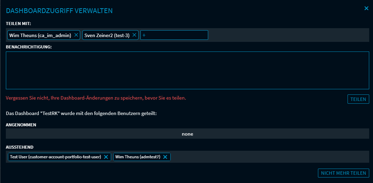Click the 'none' row under Angenommen
The height and width of the screenshot is (183, 373).
[x=187, y=134]
